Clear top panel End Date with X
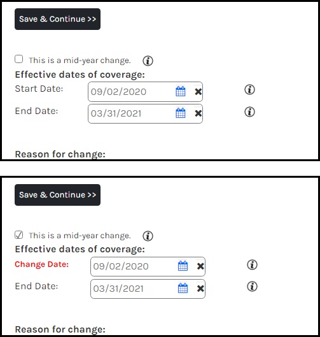 (x=198, y=113)
